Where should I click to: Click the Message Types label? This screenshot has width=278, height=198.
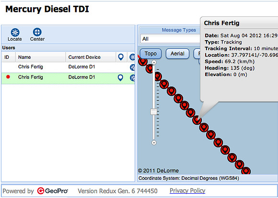click(179, 30)
